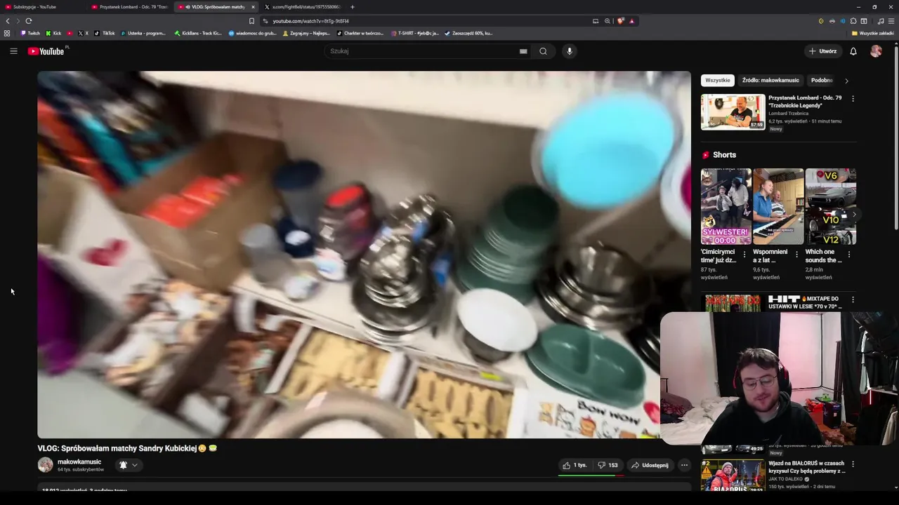Screen dimensions: 899x505
Task: Open Wjazd na BIAŁORUŚ video title
Action: pyautogui.click(x=807, y=467)
